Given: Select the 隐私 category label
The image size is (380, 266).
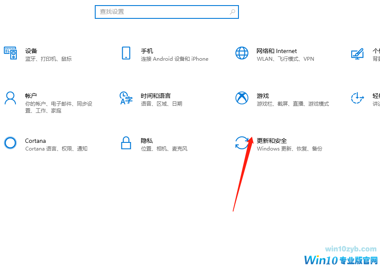Looking at the screenshot, I should pyautogui.click(x=147, y=141).
